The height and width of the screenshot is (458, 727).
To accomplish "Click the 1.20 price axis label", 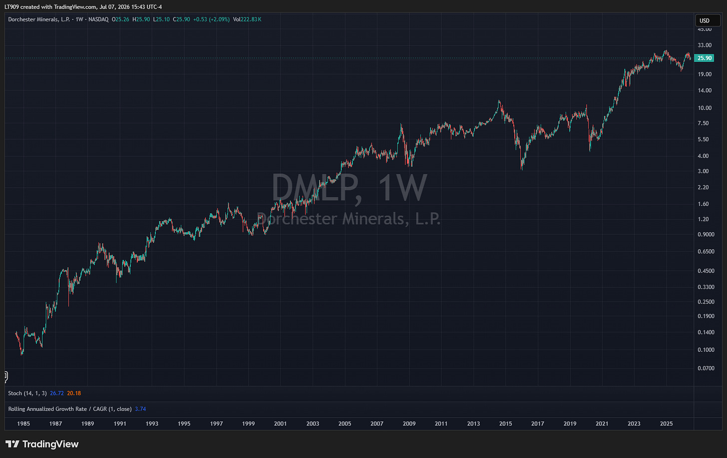I will point(703,219).
